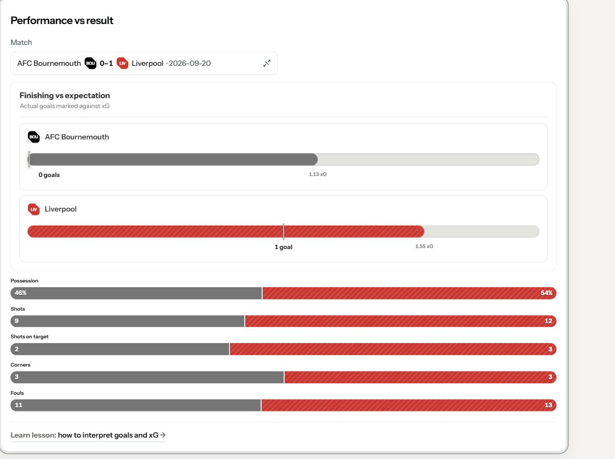This screenshot has height=459, width=615.
Task: Click Liverpool's 3 shots on target segment
Action: 393,349
